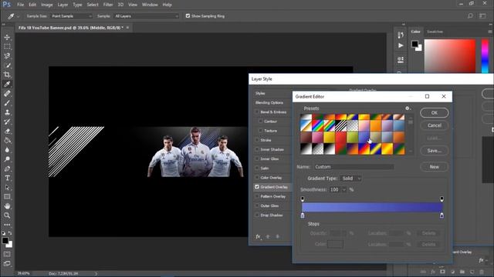Click the right opacity stop of gradient
494x277 pixels.
click(442, 199)
